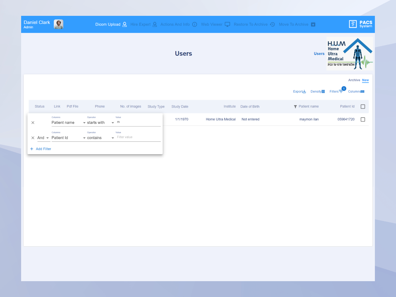Sort by the Patient Id column header

click(347, 106)
